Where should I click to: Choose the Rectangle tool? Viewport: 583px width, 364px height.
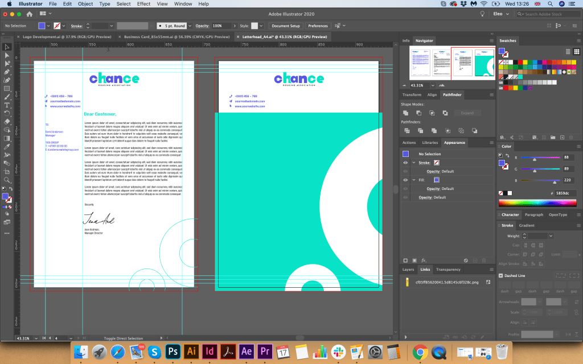[7, 89]
